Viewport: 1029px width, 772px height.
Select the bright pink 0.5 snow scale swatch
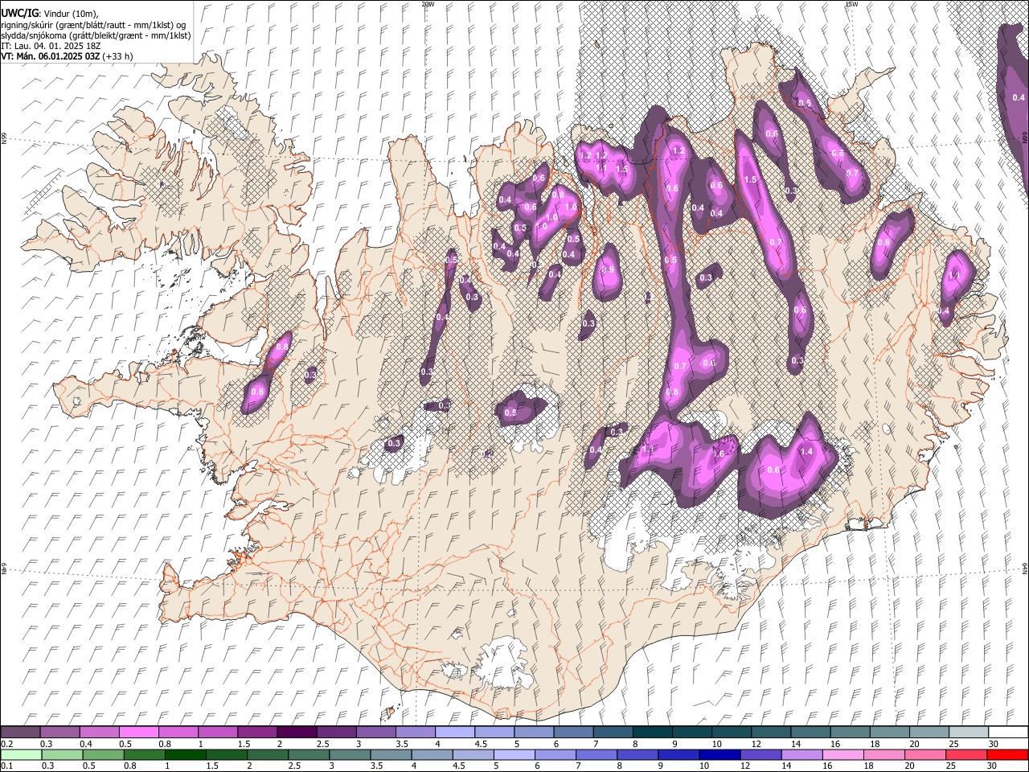point(139,733)
